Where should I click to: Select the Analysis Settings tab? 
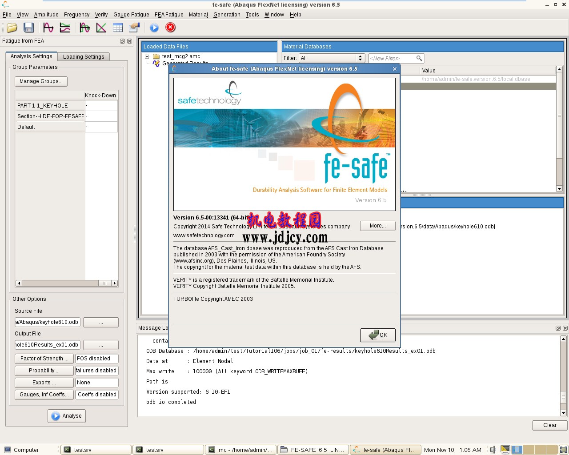click(x=31, y=56)
